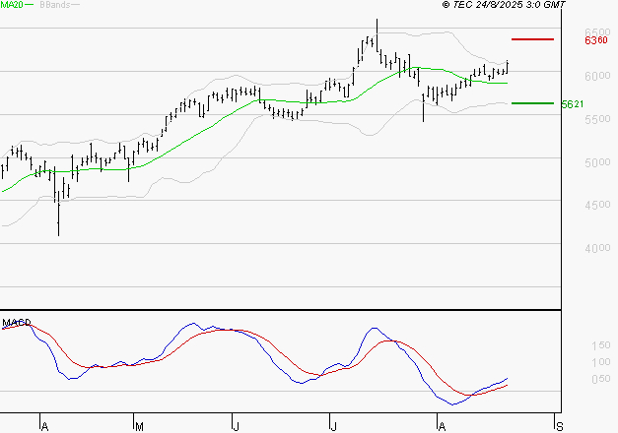Click the green 5621 support line

click(532, 103)
